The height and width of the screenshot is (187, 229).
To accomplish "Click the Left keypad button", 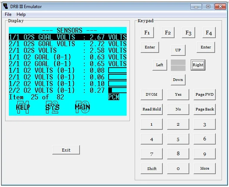I will 160,65.
